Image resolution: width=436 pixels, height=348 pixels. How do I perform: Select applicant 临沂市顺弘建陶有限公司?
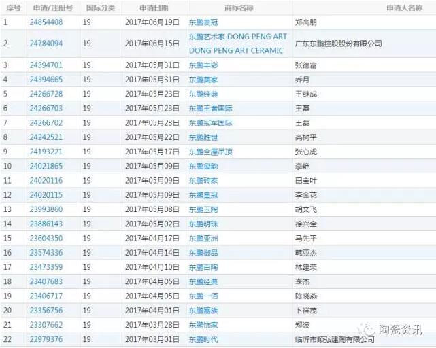pos(335,339)
